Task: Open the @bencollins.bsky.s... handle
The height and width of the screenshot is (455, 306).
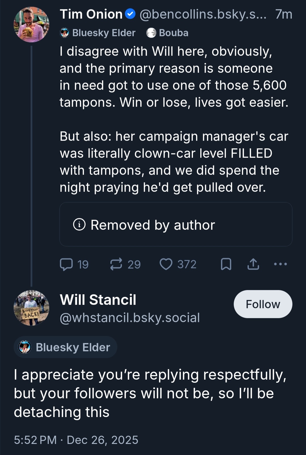Action: tap(203, 14)
